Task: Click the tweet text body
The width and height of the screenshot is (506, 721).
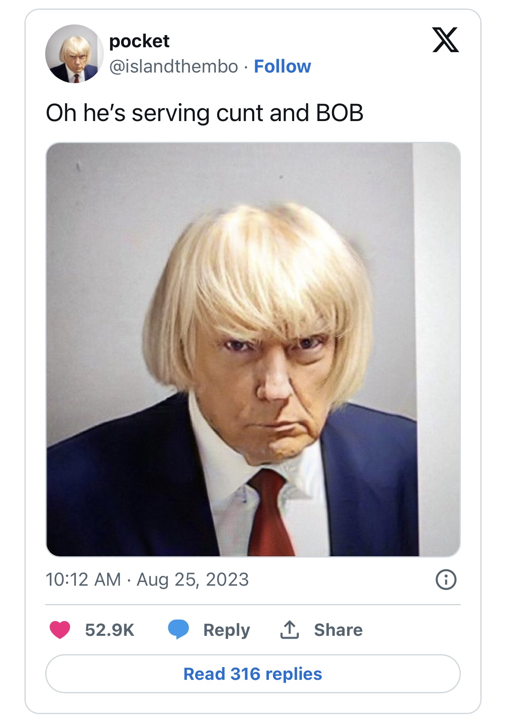Action: (x=205, y=113)
